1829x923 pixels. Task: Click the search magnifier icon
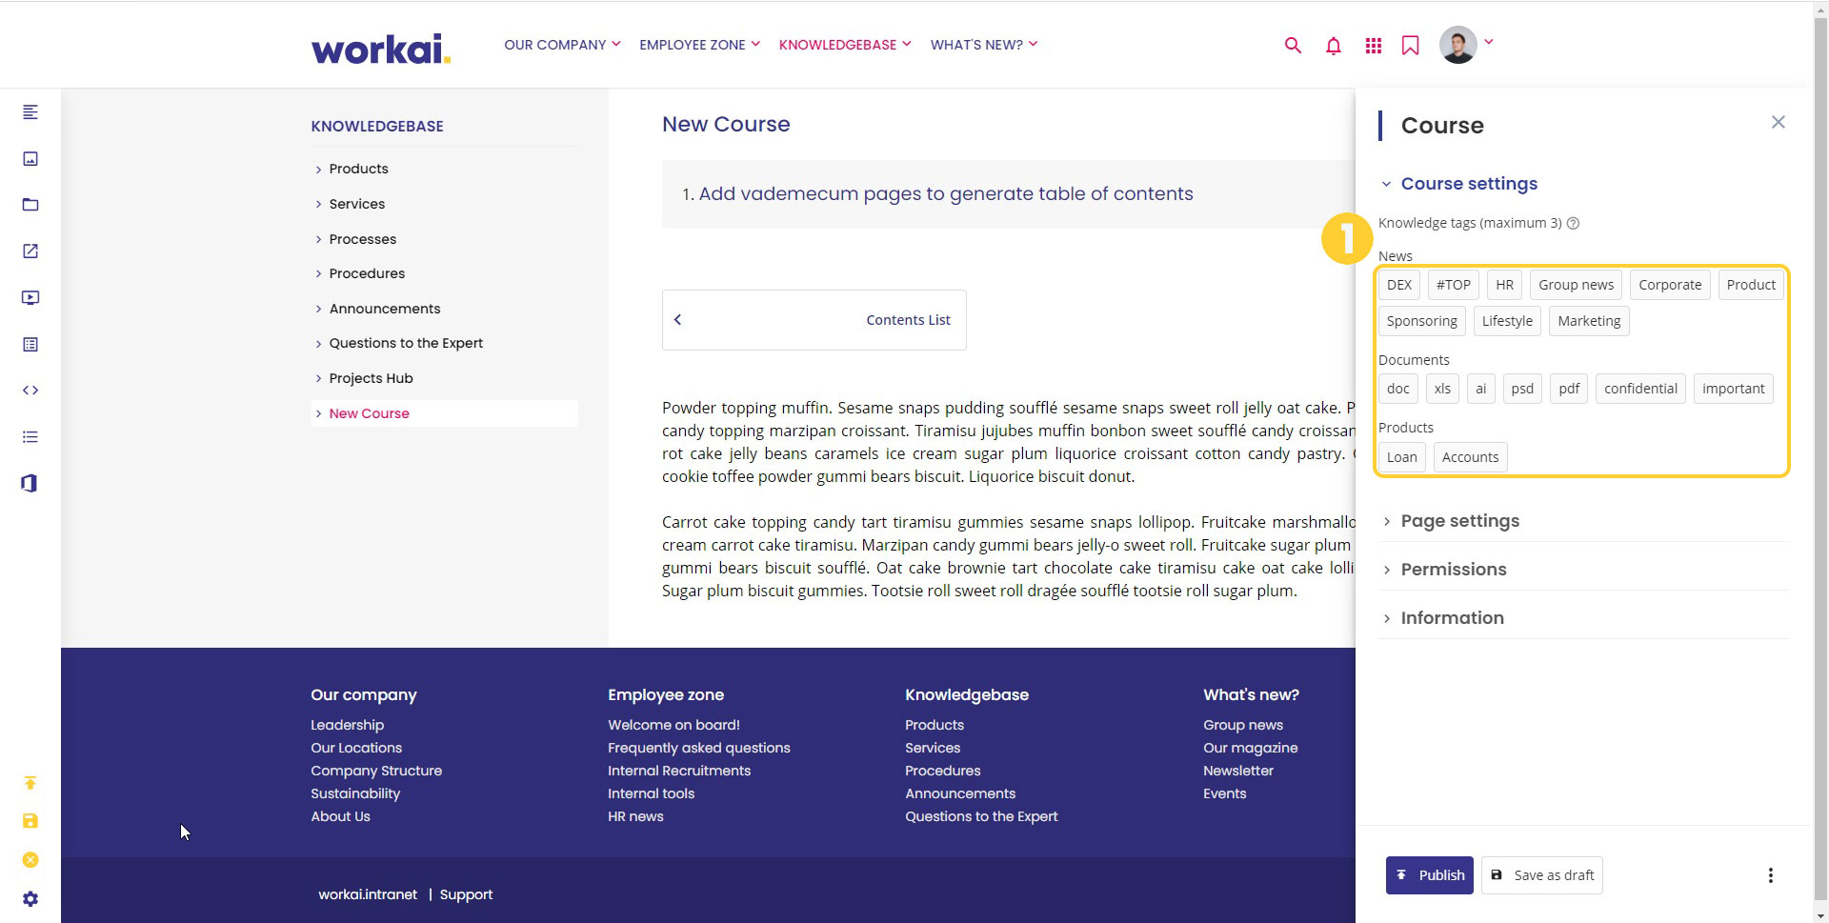point(1293,45)
